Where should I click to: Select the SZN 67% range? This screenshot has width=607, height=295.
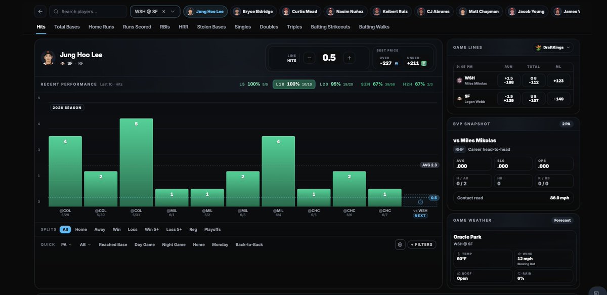coord(378,84)
